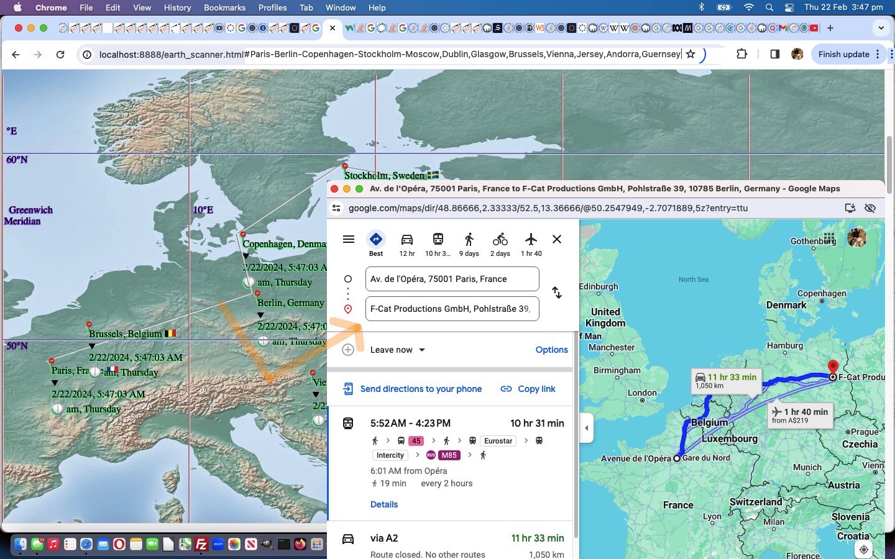Click Copy link
The height and width of the screenshot is (559, 895).
pyautogui.click(x=528, y=389)
